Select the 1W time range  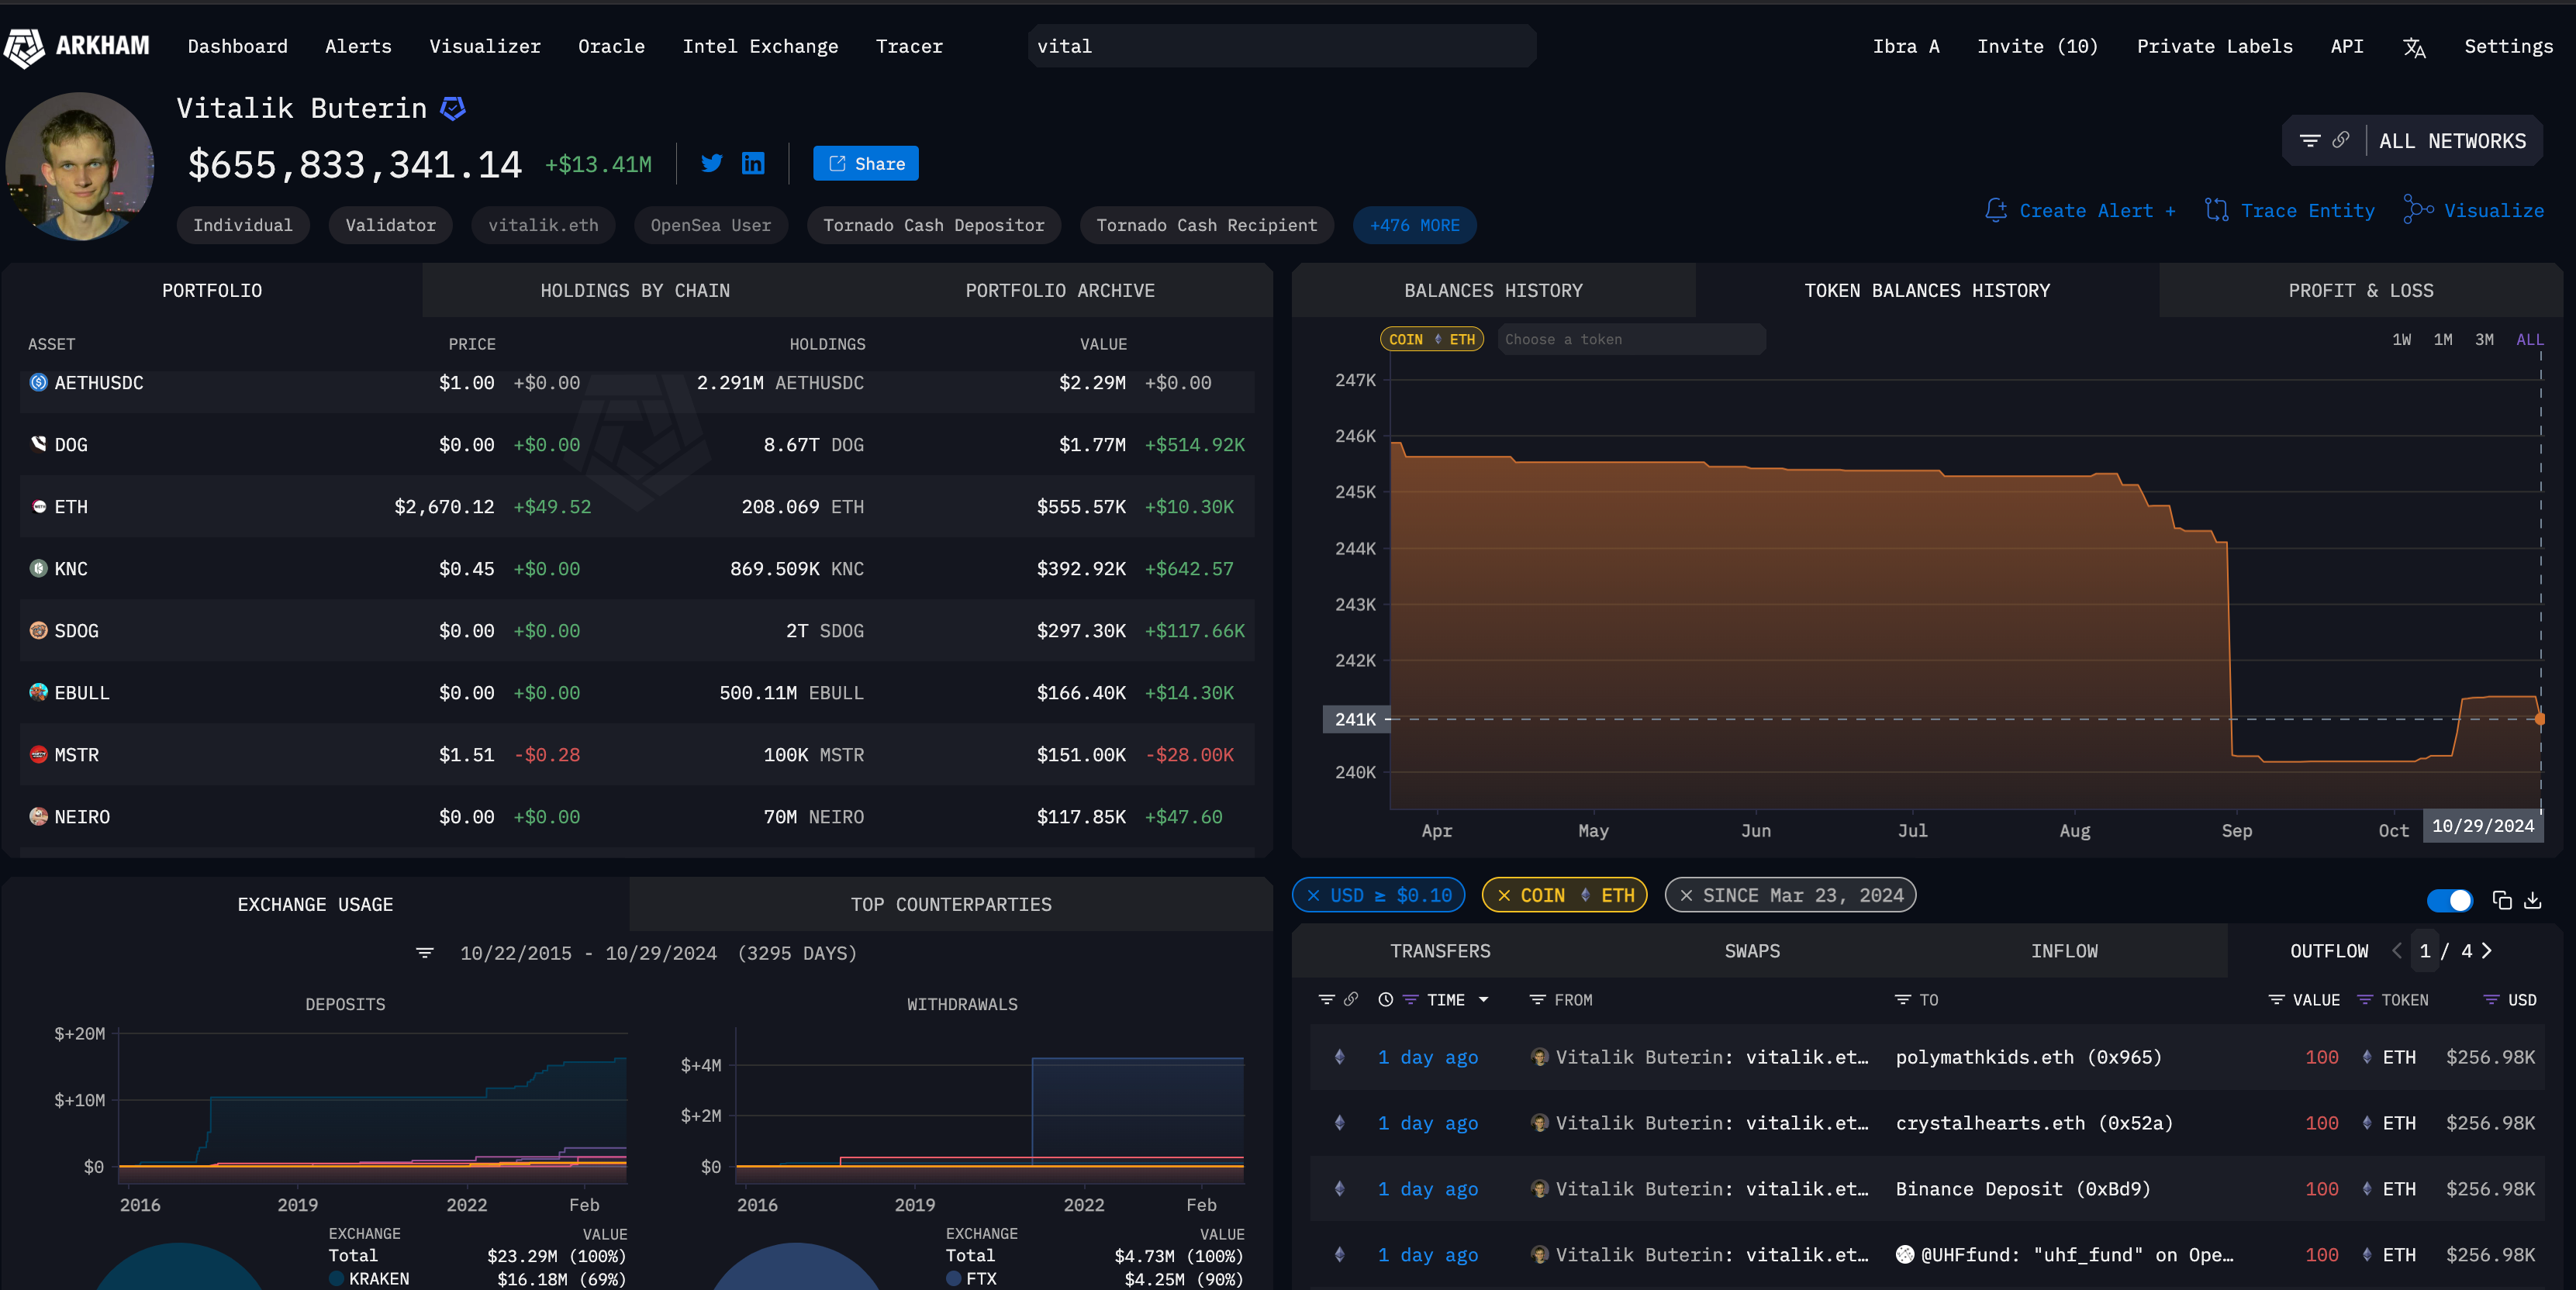(2401, 340)
